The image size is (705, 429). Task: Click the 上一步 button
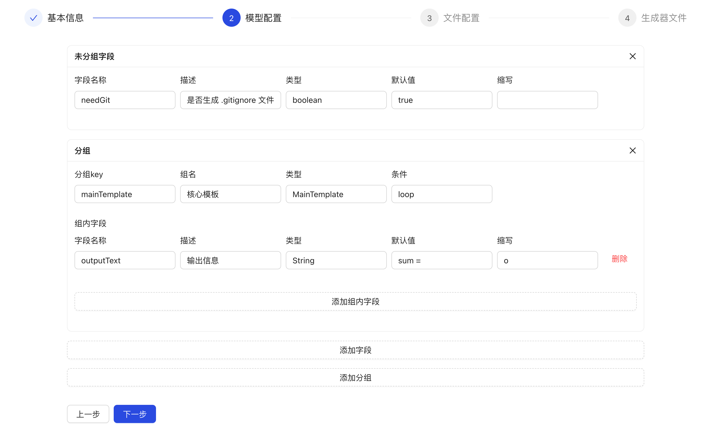88,414
